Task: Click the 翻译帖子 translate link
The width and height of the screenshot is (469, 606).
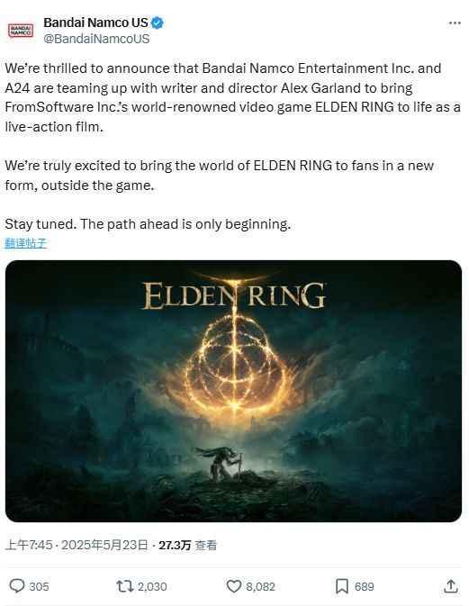Action: 25,243
